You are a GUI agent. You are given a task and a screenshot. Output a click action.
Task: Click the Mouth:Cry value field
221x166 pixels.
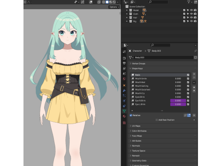click(178, 93)
